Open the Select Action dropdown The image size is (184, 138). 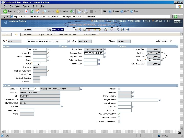click(76, 30)
